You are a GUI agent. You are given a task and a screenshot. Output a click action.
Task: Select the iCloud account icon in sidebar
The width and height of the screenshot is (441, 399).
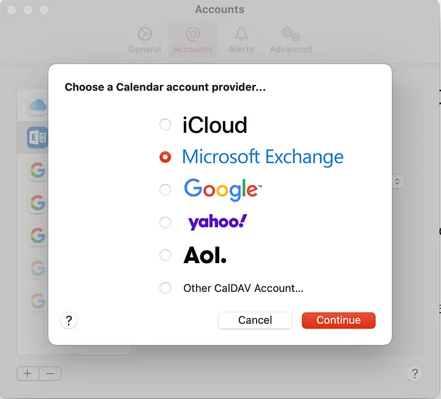tap(37, 105)
